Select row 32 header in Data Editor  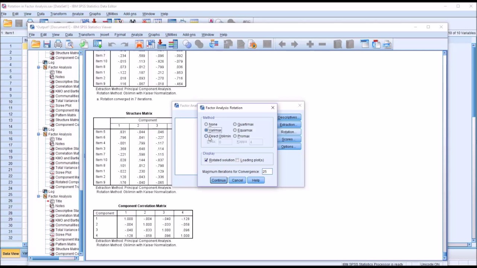coord(10,238)
